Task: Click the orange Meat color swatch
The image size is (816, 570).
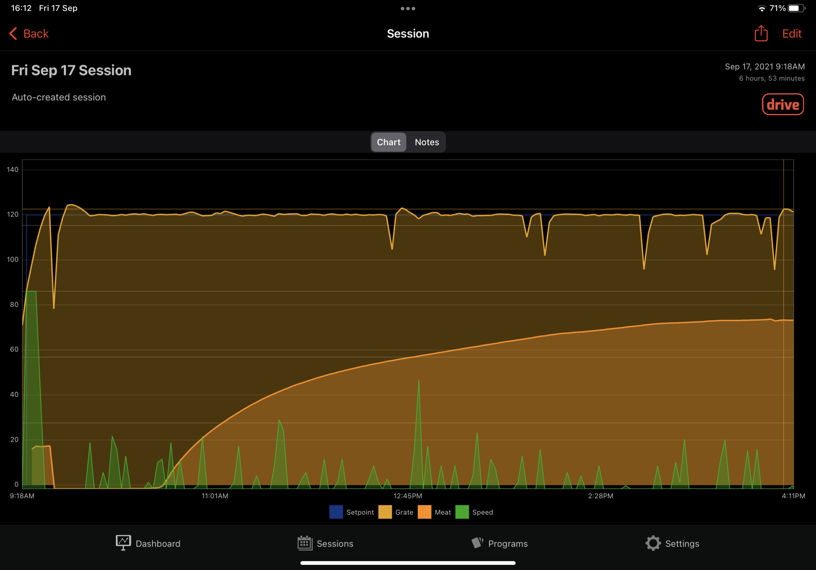Action: [x=424, y=512]
